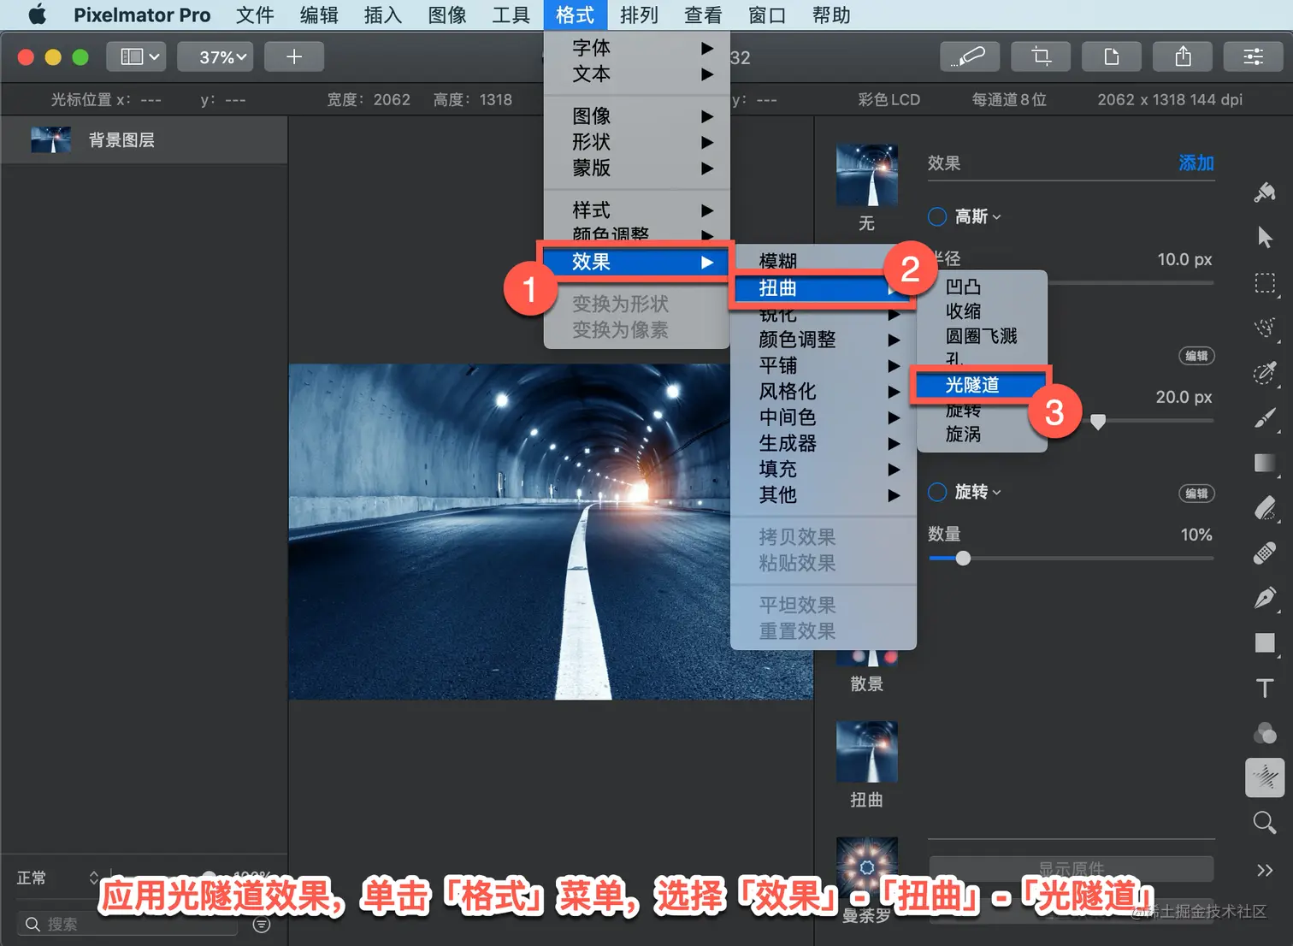Choose 圆圈飞溅 in the distortion submenu
1293x946 pixels.
pos(982,336)
